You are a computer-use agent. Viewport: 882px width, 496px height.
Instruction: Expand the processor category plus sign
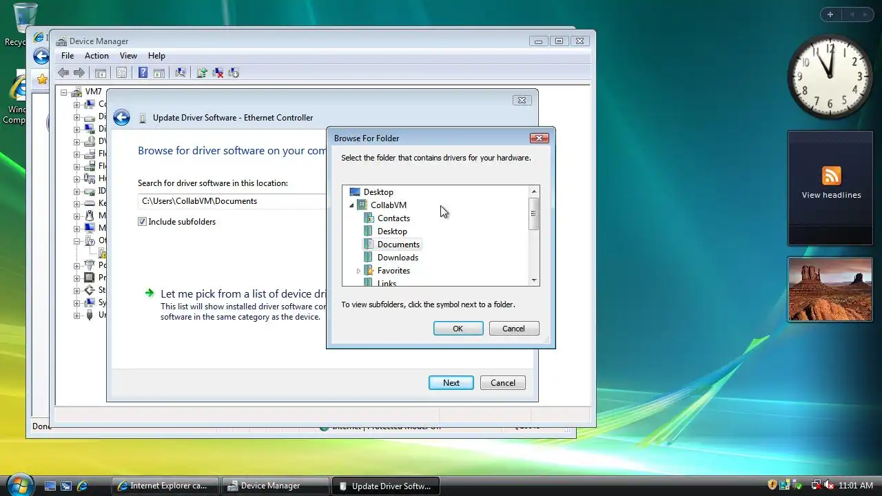[x=76, y=278]
